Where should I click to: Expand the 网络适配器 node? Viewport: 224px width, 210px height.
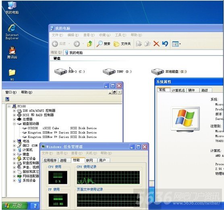click(14, 176)
